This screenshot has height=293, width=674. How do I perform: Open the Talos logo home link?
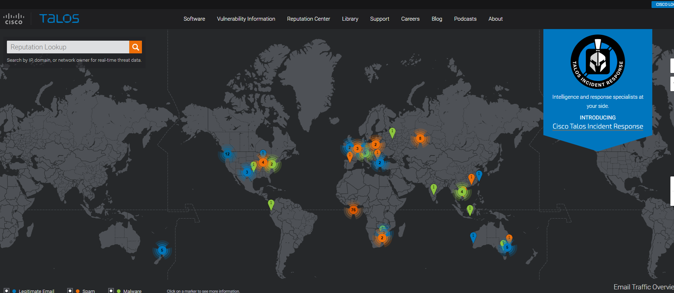59,19
